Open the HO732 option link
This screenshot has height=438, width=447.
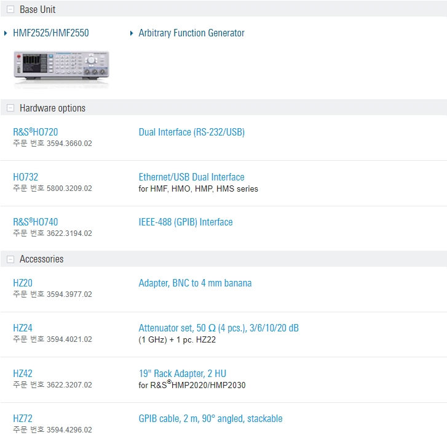point(26,177)
